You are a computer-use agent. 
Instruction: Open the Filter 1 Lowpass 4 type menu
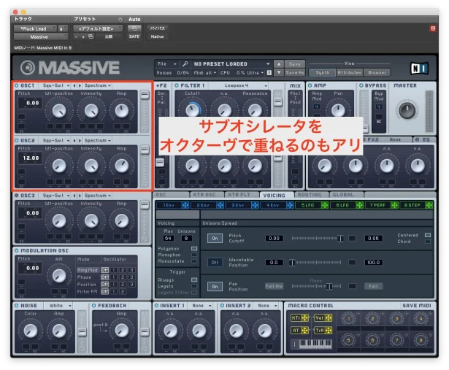pos(234,85)
